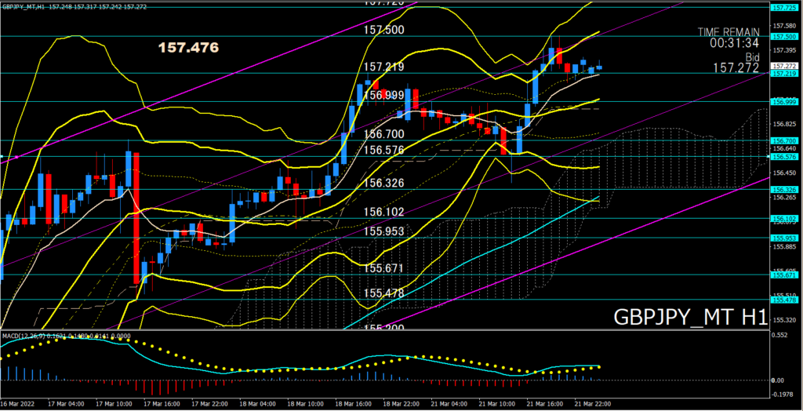Select the cyan 156.576 axis price tag

click(x=783, y=157)
